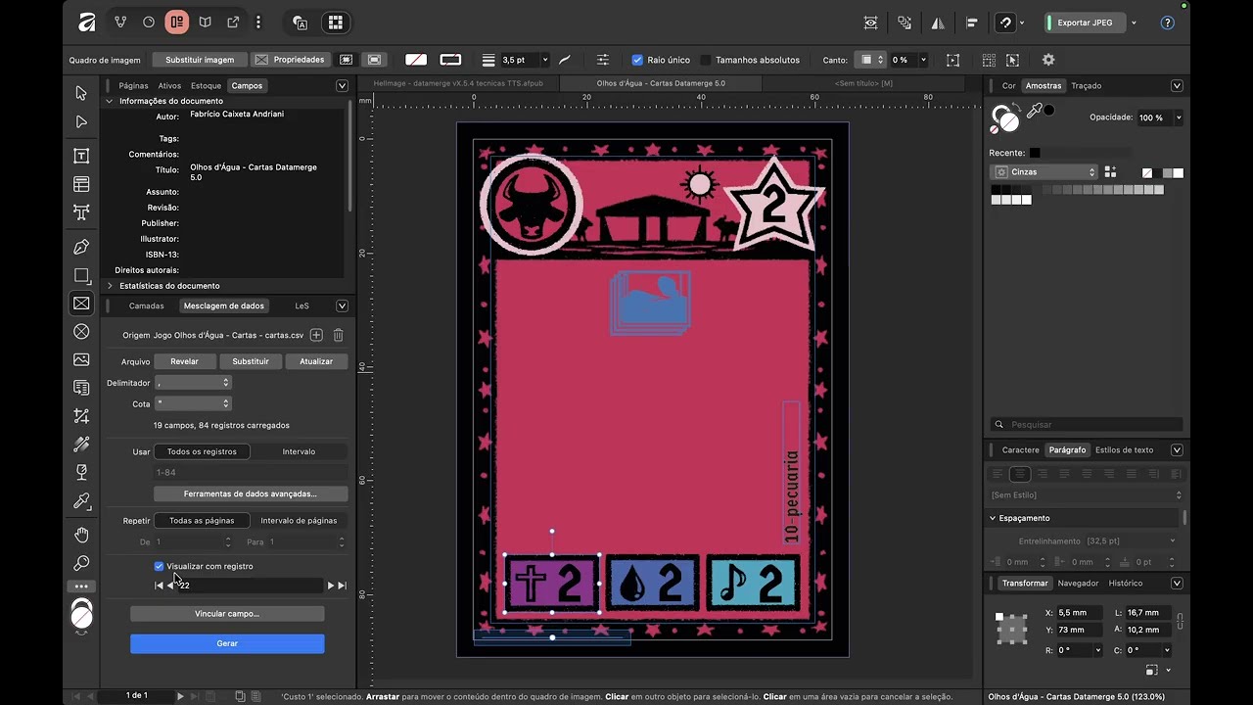The width and height of the screenshot is (1253, 705).
Task: Switch to Designer persona
Action: tap(120, 22)
